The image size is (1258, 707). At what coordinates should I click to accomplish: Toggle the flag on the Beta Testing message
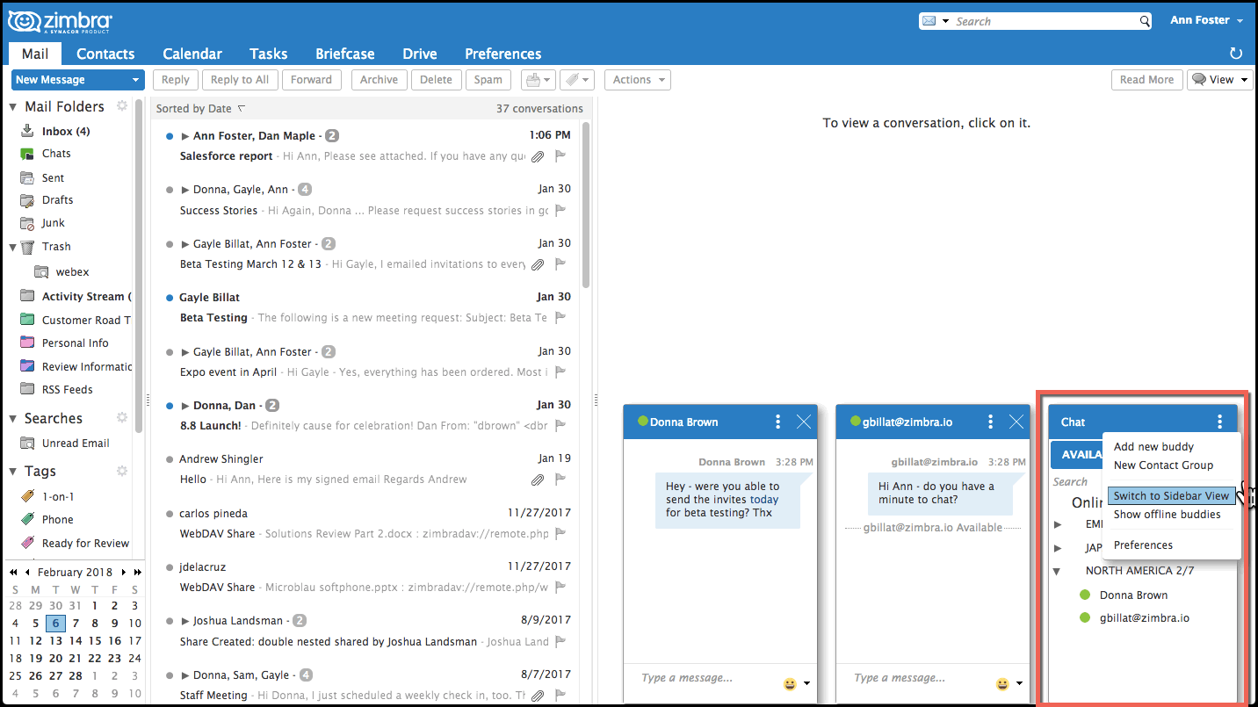tap(560, 319)
